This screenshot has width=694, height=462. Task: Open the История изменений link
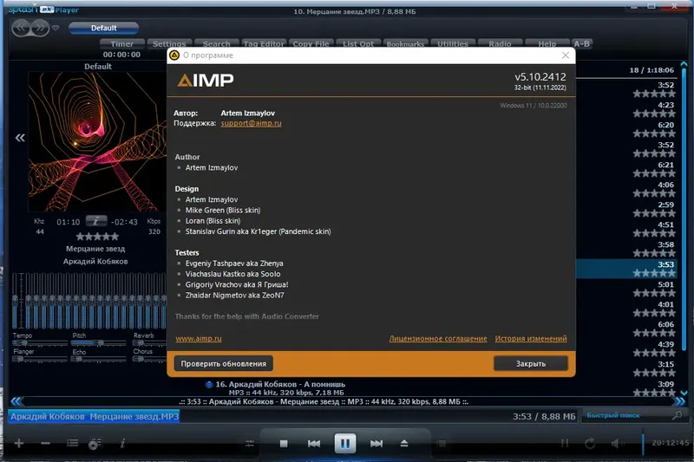click(x=531, y=338)
